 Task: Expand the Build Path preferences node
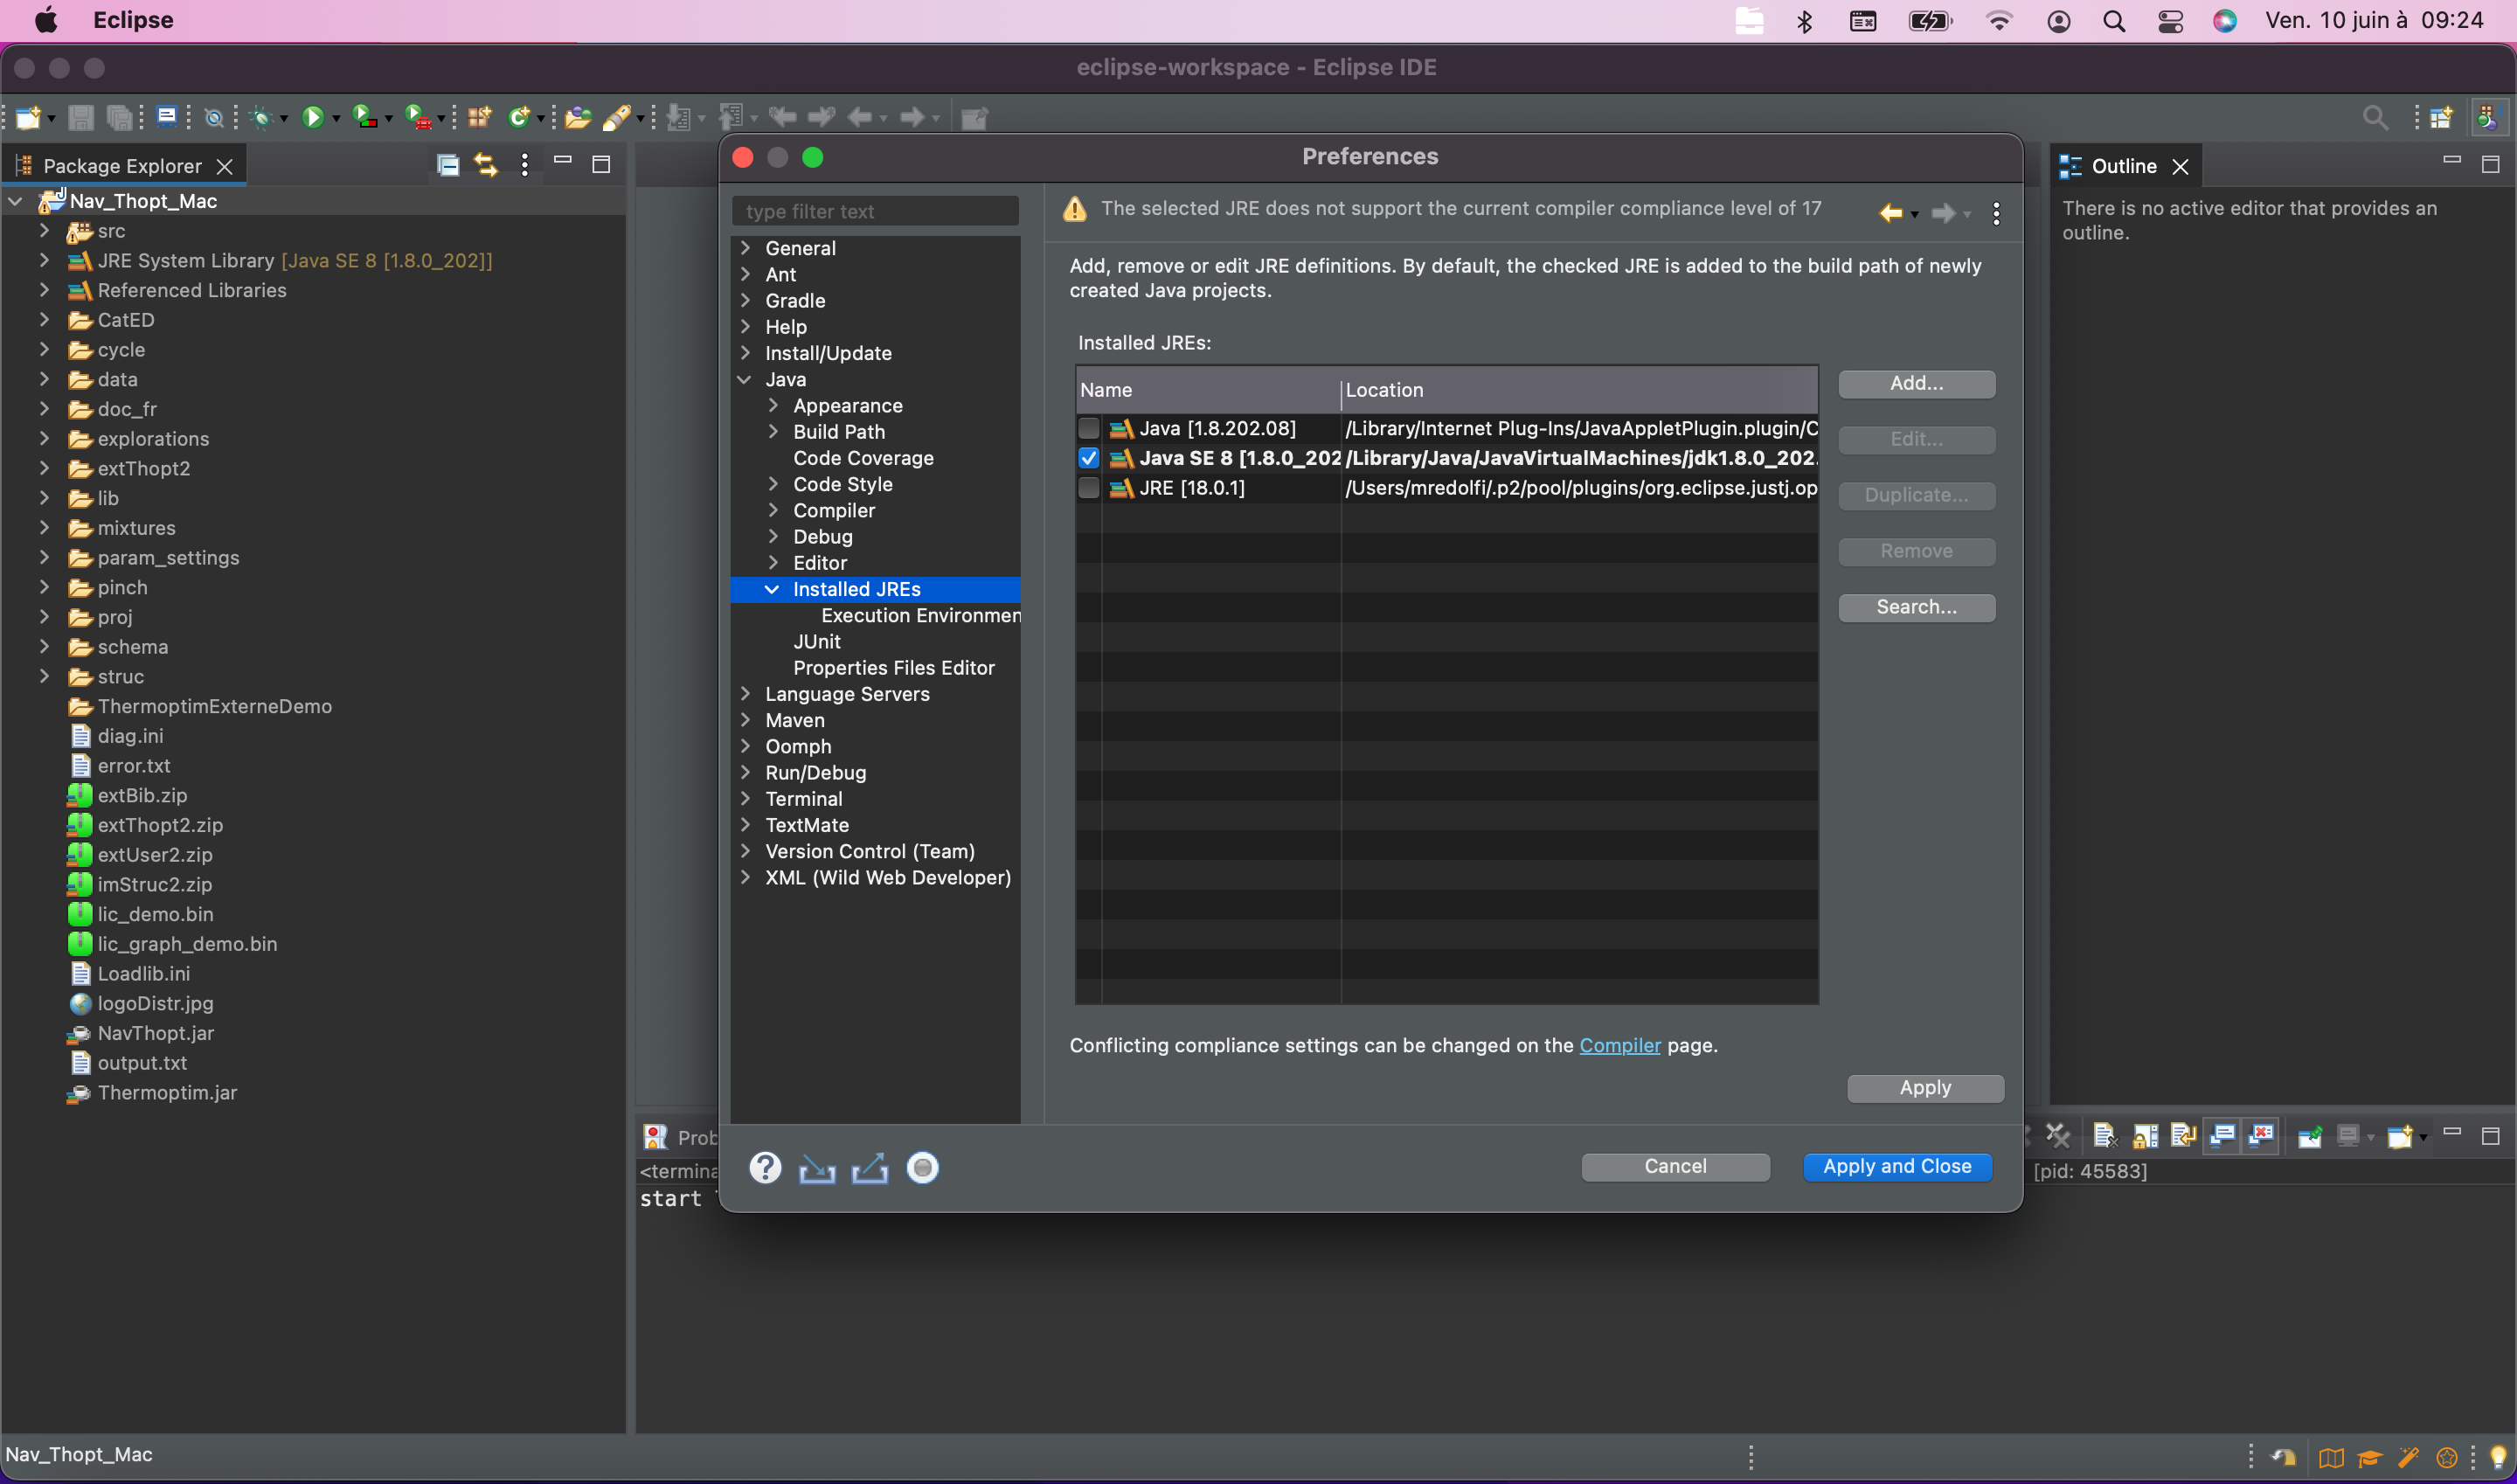click(773, 431)
